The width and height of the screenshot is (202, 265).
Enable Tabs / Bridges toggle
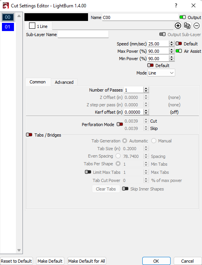29,135
